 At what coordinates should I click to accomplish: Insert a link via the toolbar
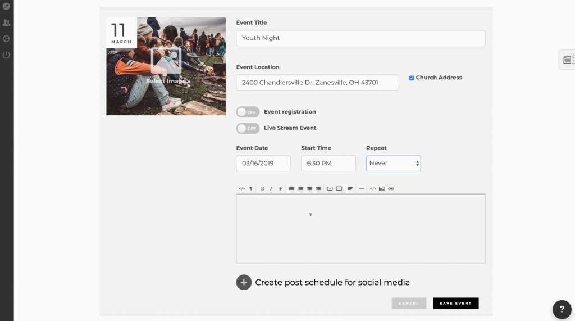391,189
